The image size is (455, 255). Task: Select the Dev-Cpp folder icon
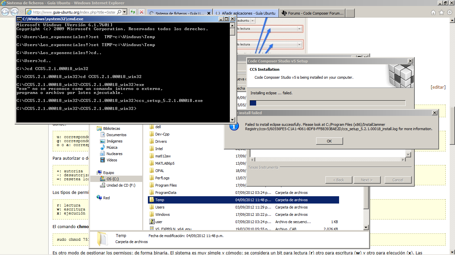152,134
